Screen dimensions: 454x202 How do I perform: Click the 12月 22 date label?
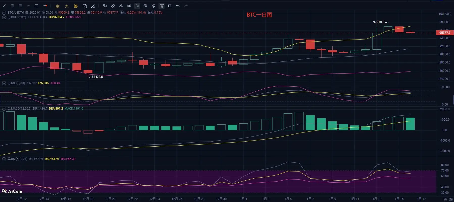(132, 199)
